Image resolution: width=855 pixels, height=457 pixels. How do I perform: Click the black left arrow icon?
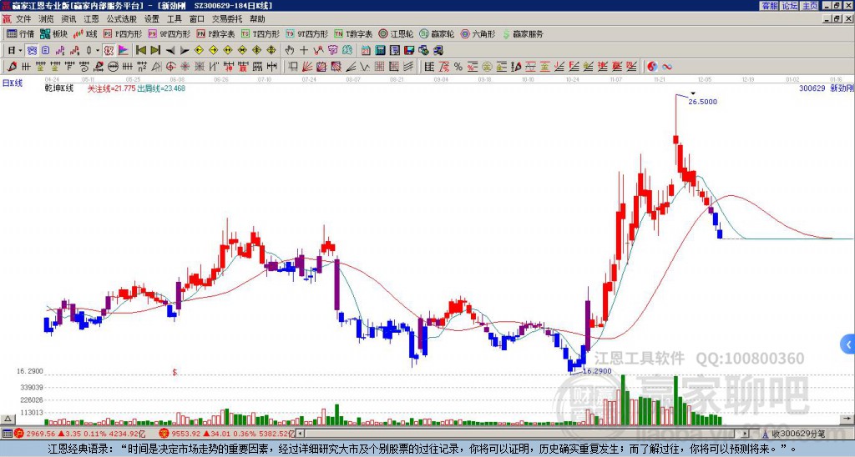click(x=170, y=50)
